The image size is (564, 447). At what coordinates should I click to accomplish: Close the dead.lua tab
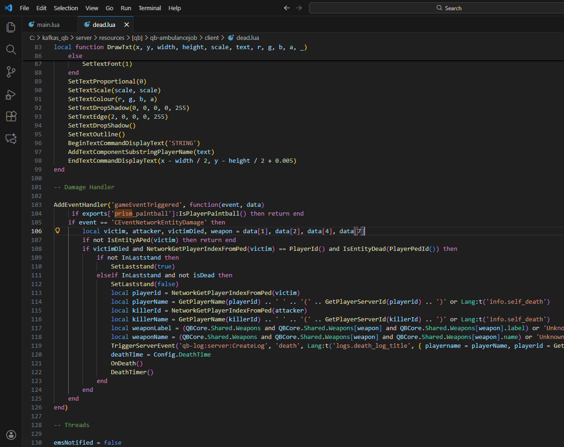pyautogui.click(x=127, y=25)
